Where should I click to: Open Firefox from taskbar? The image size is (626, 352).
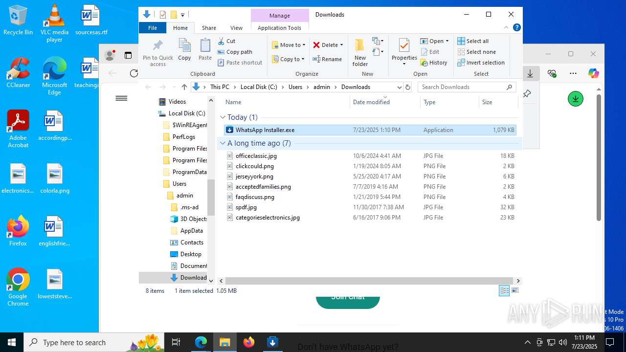tap(249, 342)
